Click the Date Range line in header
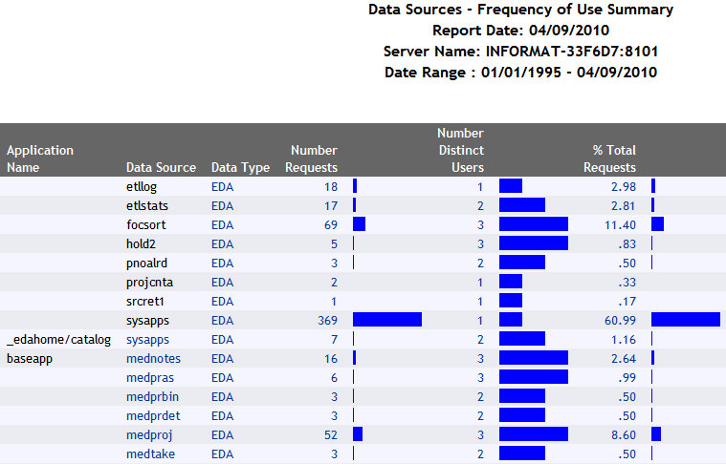Image resolution: width=726 pixels, height=464 pixels. click(521, 73)
